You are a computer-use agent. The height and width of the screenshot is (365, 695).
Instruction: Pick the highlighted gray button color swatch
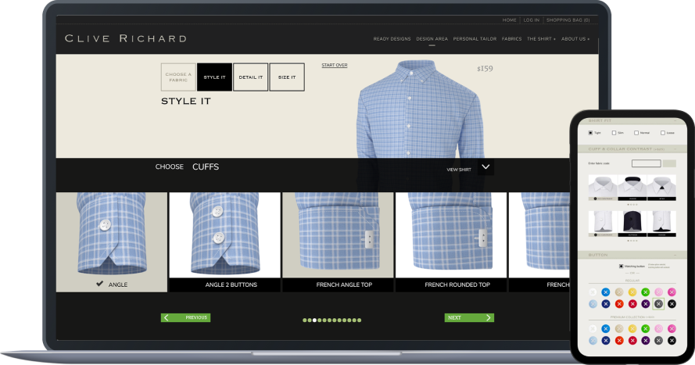(658, 303)
